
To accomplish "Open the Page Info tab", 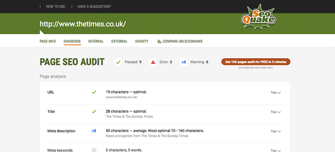I will click(48, 41).
